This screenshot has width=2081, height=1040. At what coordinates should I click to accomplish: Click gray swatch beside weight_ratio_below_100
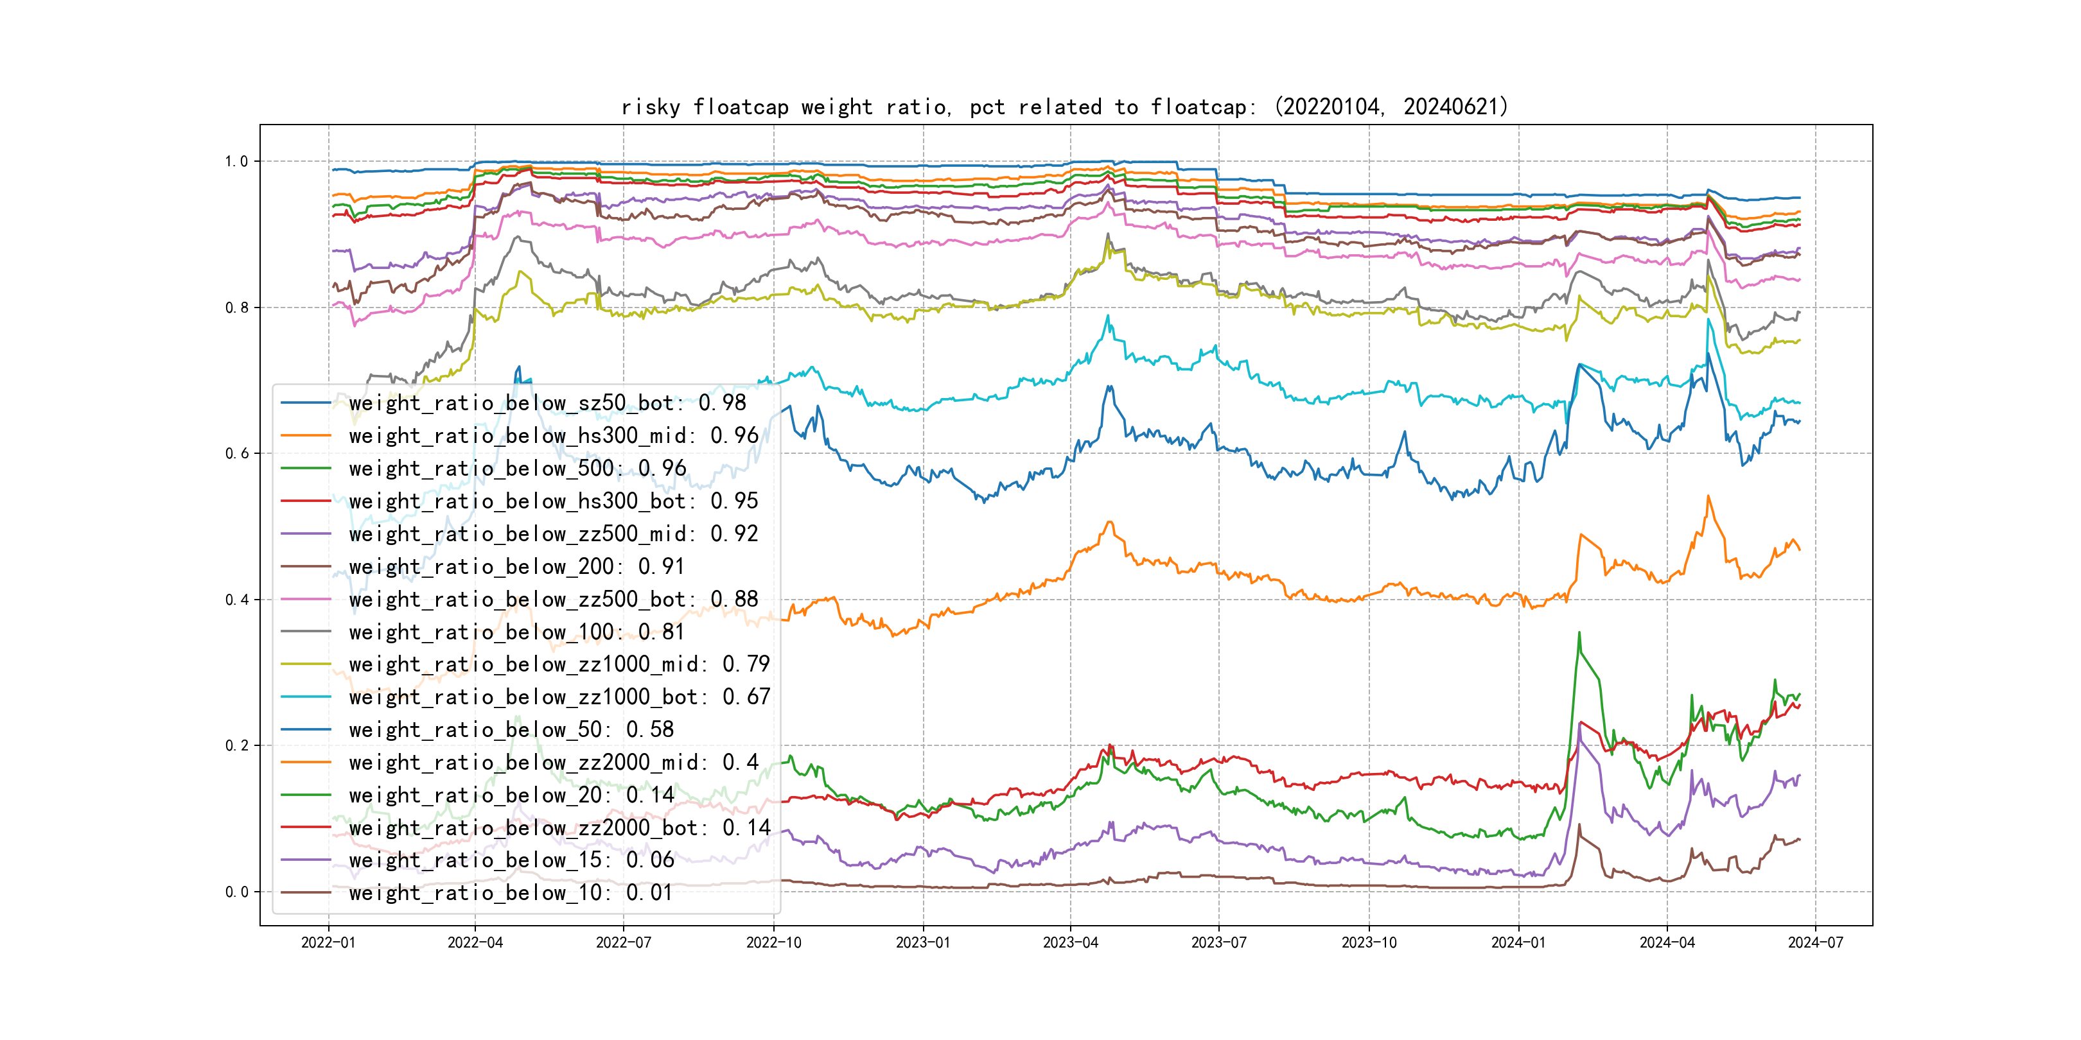305,632
